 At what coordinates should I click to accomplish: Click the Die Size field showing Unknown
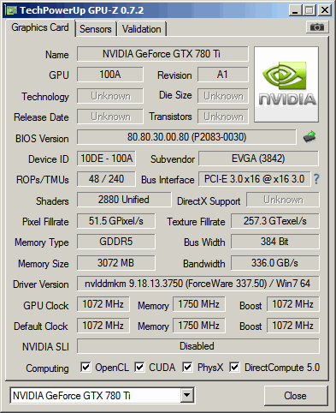223,96
